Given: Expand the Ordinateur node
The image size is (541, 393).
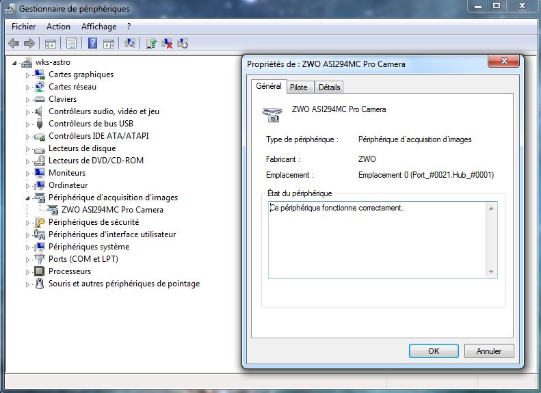Looking at the screenshot, I should tap(27, 186).
